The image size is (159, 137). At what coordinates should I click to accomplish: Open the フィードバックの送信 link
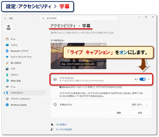(64, 129)
